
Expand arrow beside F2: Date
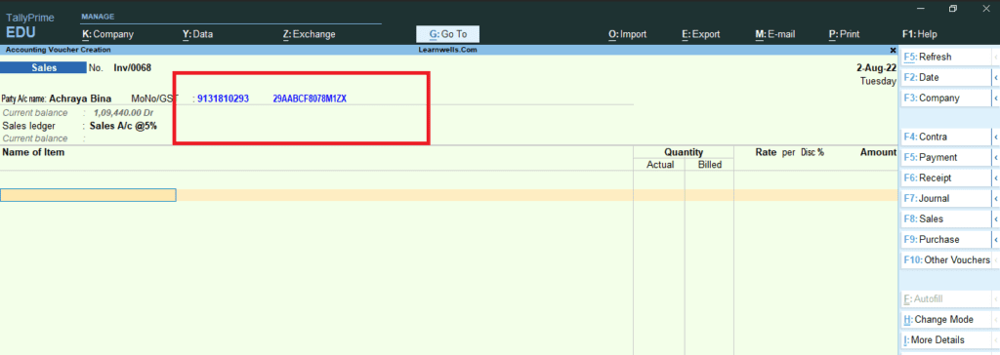(x=995, y=77)
